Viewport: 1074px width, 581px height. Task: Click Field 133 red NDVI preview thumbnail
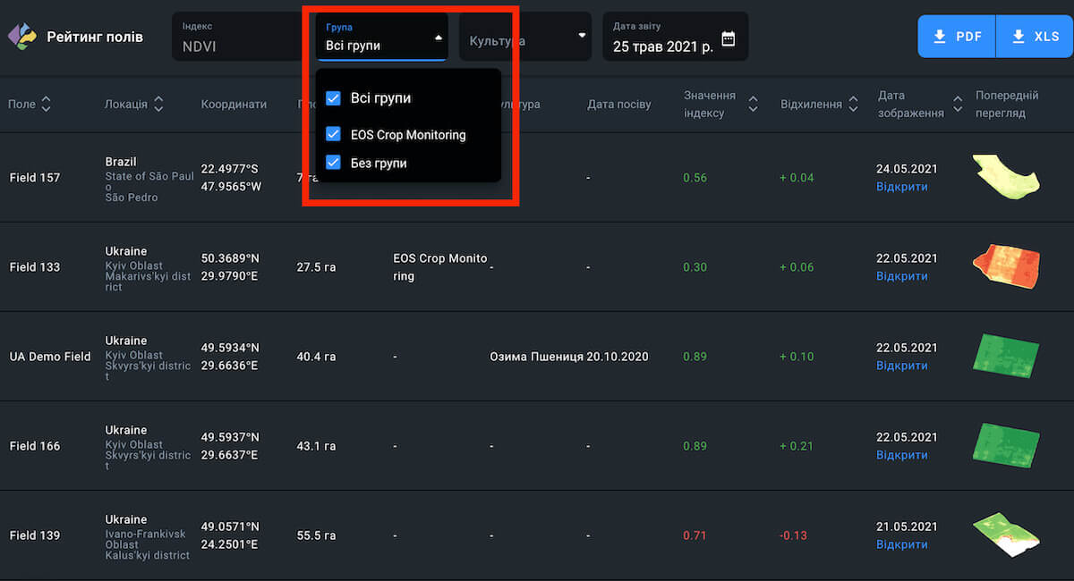tap(1006, 265)
